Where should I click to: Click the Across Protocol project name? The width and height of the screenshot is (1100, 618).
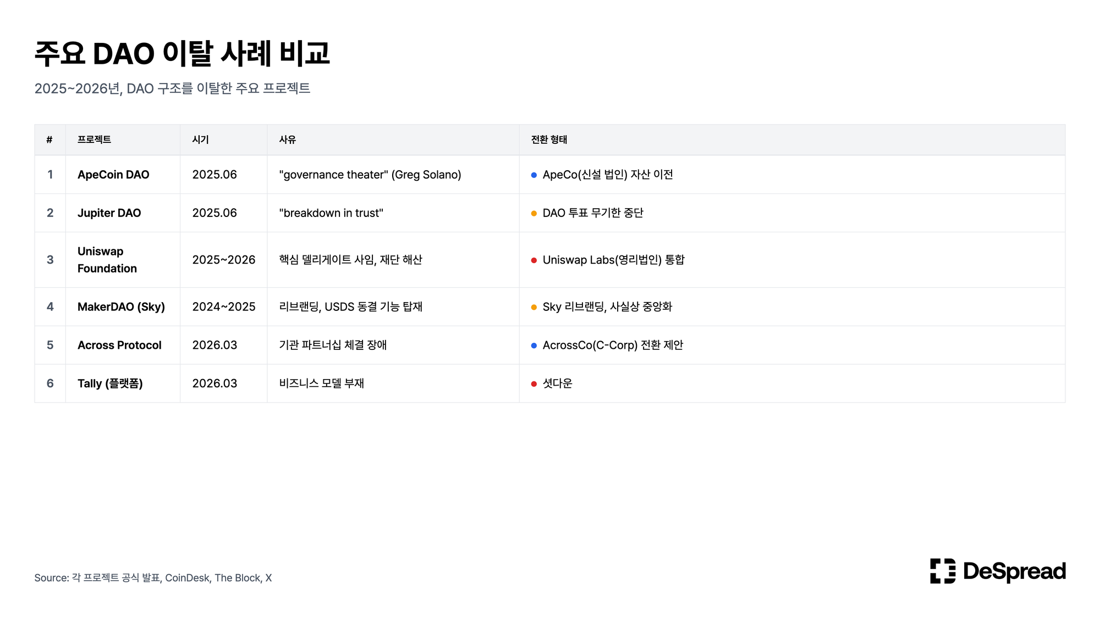[x=119, y=345]
